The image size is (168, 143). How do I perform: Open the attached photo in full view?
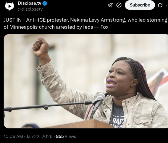coord(86,81)
